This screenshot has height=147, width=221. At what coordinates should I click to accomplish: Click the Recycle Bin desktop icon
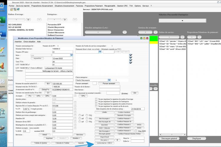(x=2, y=6)
